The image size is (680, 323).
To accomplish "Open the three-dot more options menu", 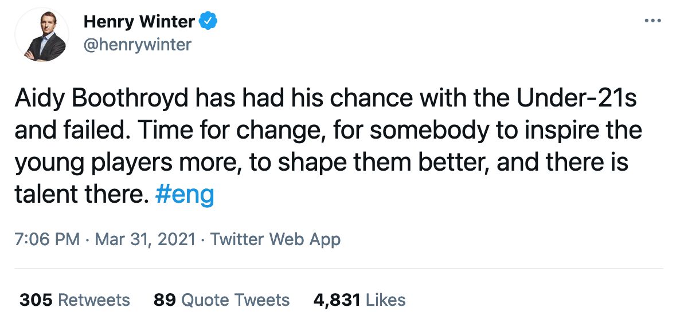I will pos(653,22).
